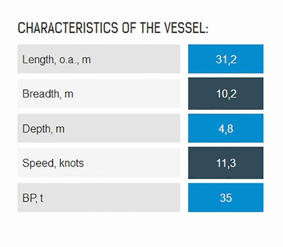This screenshot has width=283, height=247.
Task: Click the blue 4,8 depth value cell
Action: 226,129
